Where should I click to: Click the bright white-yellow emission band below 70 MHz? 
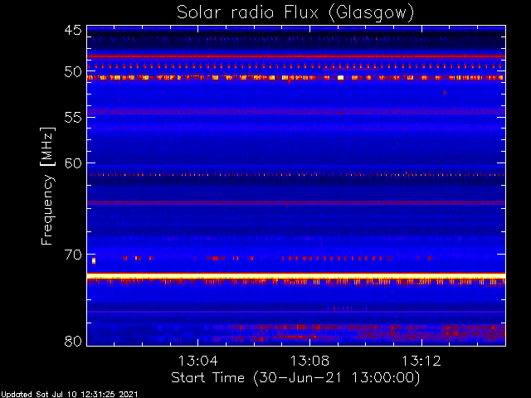click(x=296, y=276)
